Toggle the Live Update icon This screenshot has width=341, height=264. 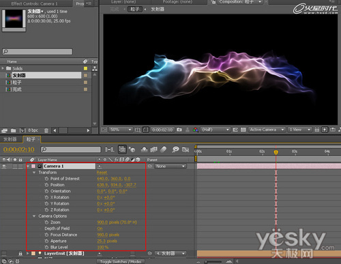122,149
